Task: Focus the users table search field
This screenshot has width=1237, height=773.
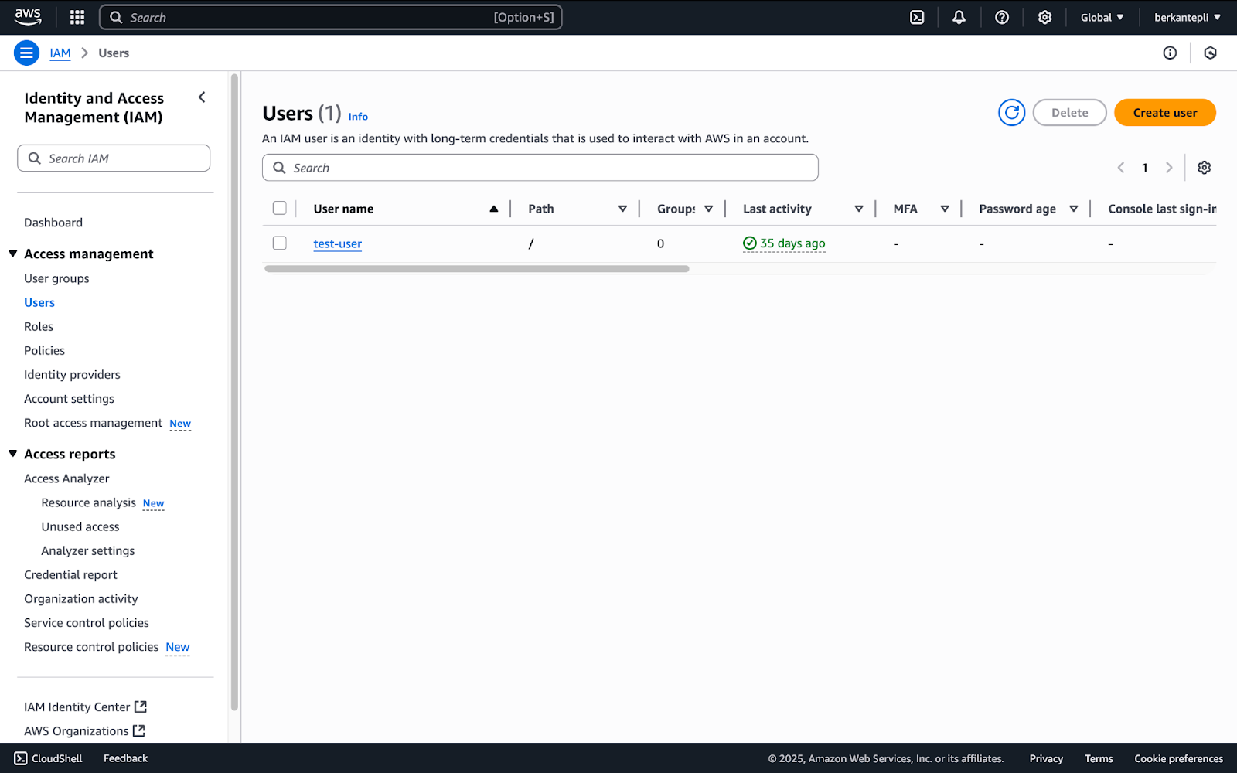Action: click(x=540, y=168)
